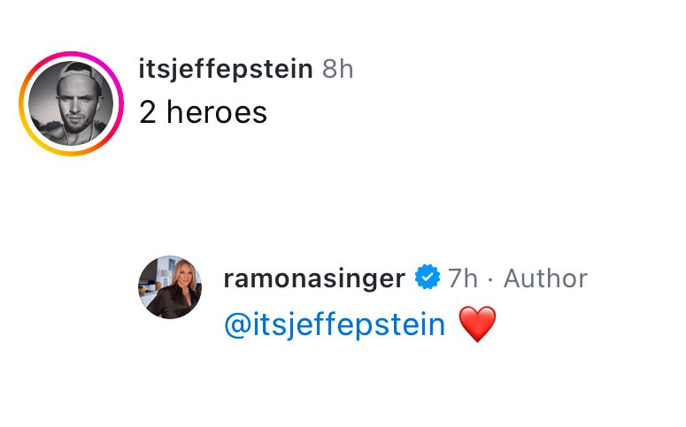The height and width of the screenshot is (427, 686).
Task: Click the 8h comment timestamp
Action: coord(337,69)
